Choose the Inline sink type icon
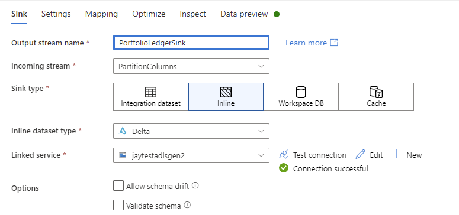 [226, 92]
